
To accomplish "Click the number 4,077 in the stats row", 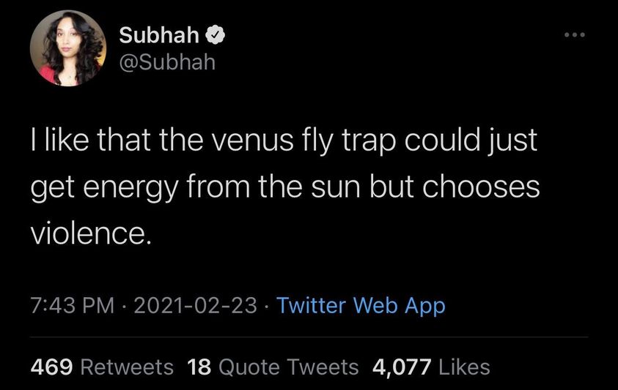I will (403, 367).
